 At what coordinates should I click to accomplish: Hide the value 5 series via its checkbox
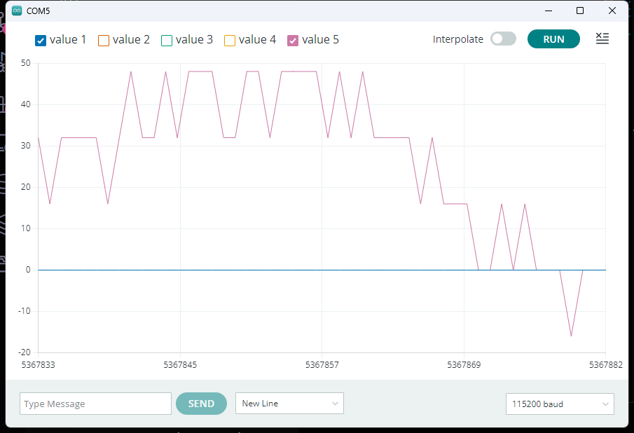tap(293, 40)
